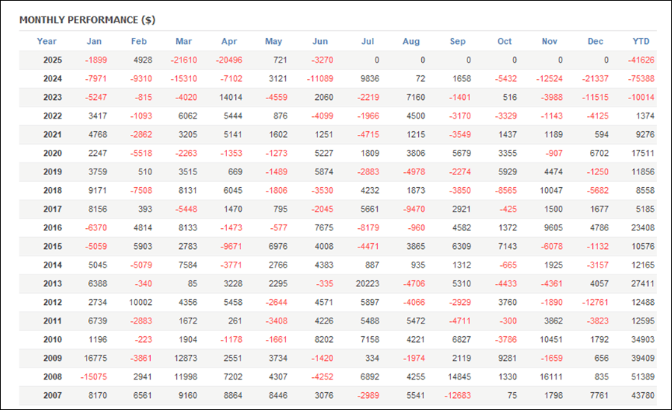Select the 2012 year row label
Screen dimensions: 672x410
coord(52,302)
